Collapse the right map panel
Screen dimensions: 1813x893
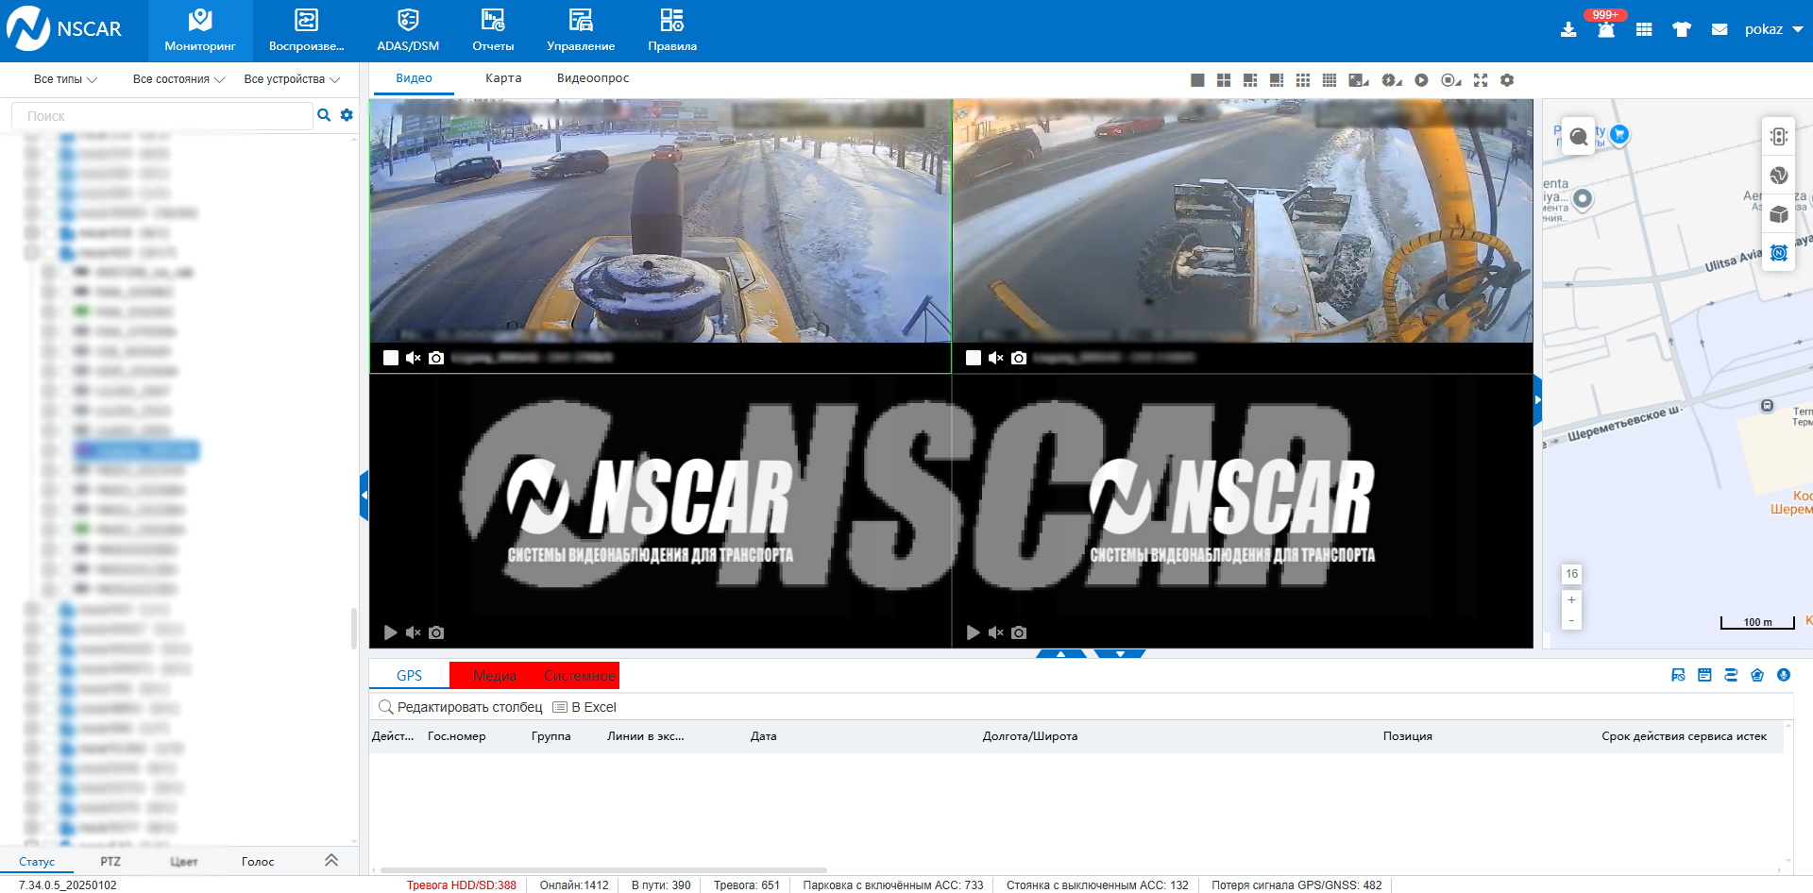point(1537,400)
